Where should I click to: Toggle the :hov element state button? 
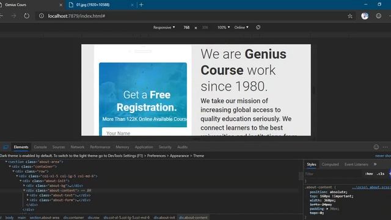tap(369, 174)
